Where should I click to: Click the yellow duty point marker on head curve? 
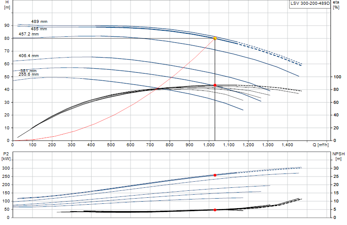click(215, 39)
